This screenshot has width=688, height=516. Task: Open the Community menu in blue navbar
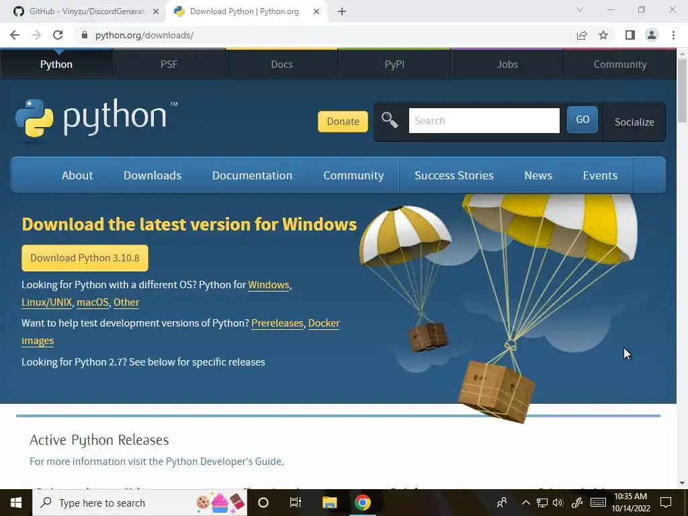tap(353, 175)
